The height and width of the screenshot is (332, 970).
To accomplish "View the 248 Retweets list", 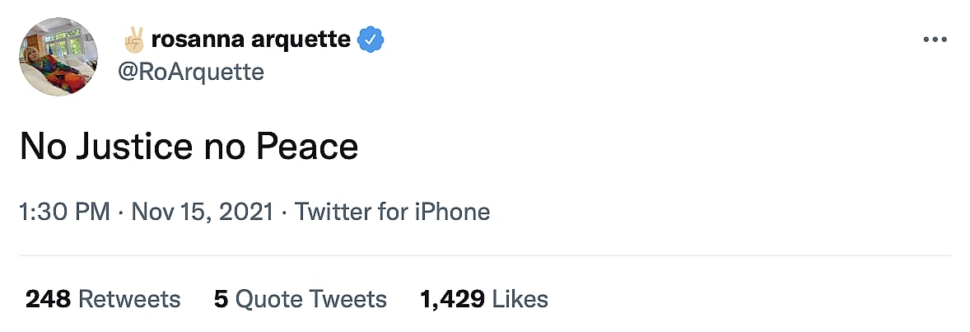I will click(103, 298).
